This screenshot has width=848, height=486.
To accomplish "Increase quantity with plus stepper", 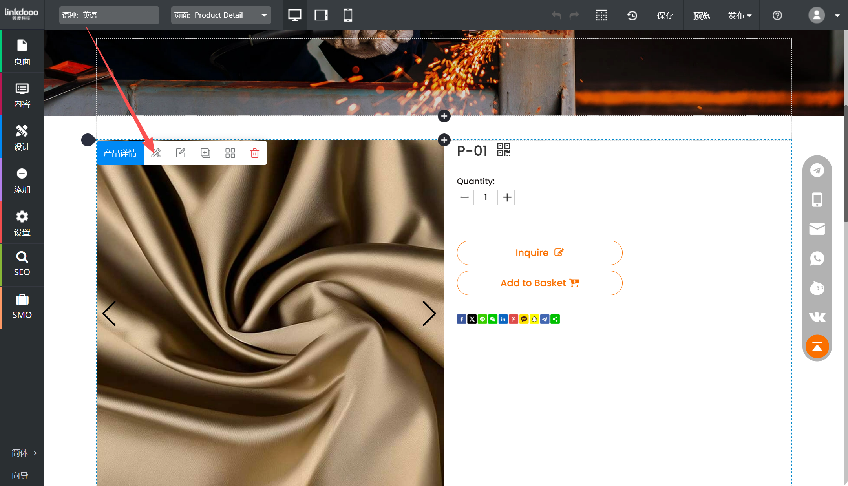I will click(507, 197).
